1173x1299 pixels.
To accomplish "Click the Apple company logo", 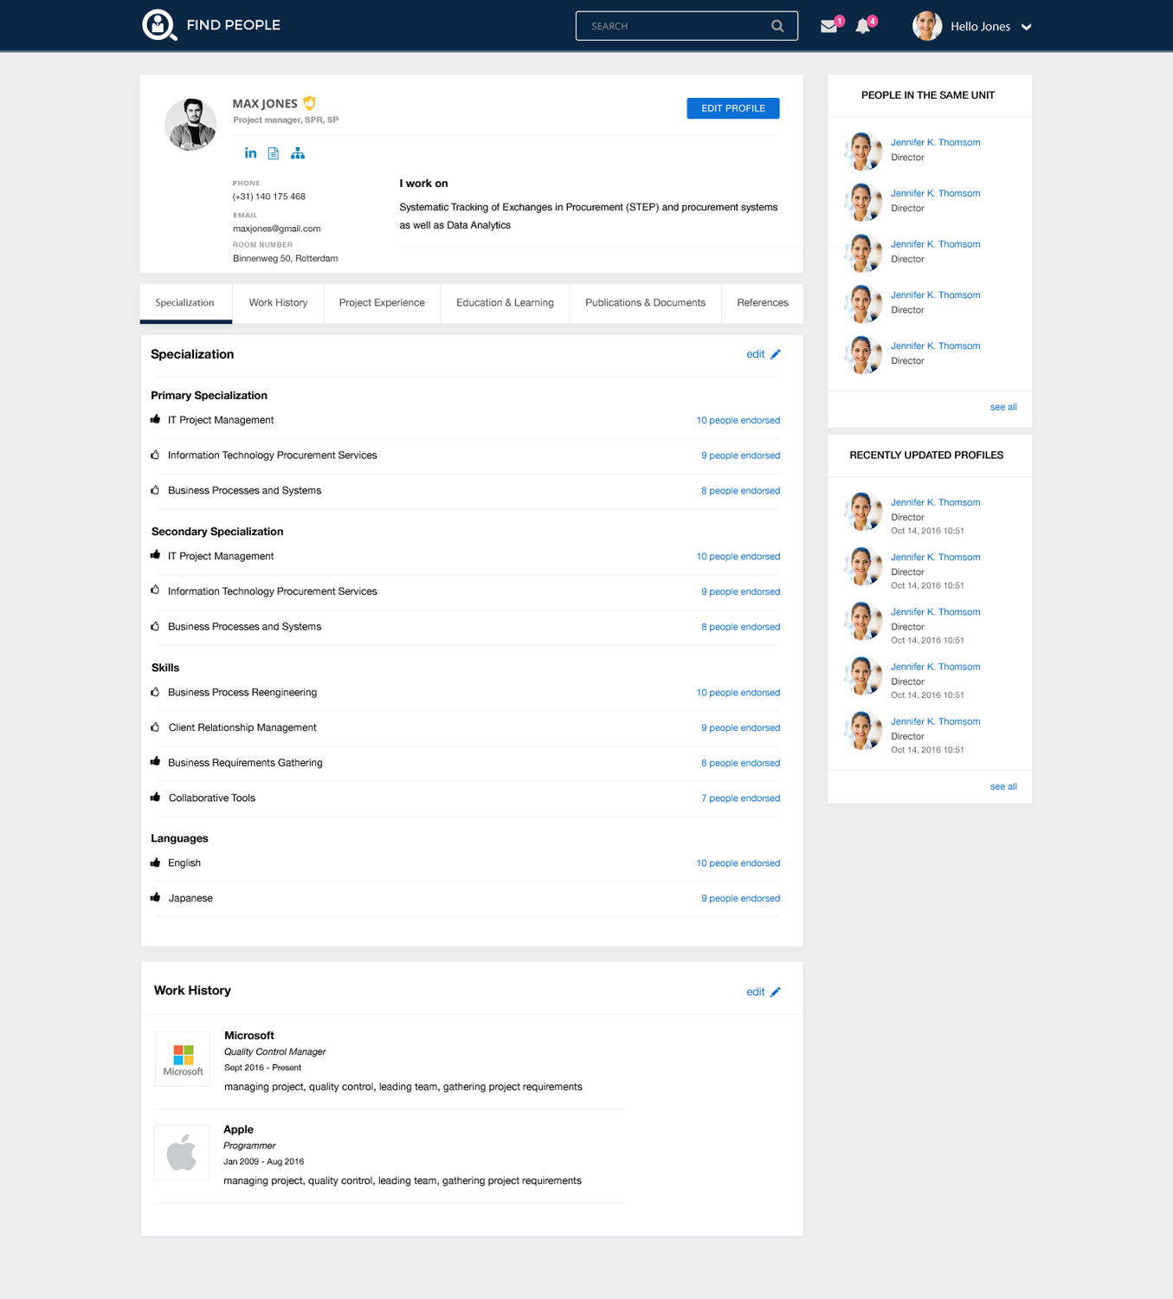I will pyautogui.click(x=182, y=1153).
